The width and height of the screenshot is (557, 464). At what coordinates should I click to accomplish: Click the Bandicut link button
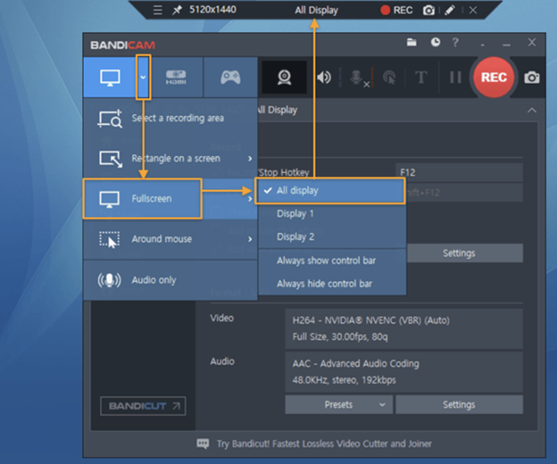point(142,406)
